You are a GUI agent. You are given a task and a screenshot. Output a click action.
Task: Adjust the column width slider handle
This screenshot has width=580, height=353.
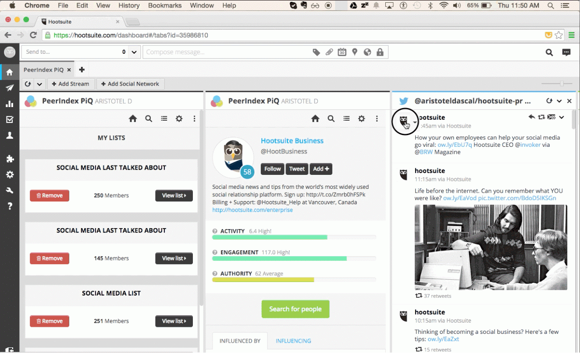pos(561,84)
